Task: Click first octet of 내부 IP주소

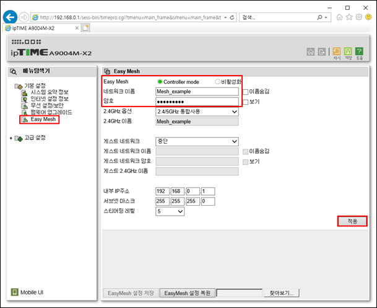Action: tap(162, 191)
